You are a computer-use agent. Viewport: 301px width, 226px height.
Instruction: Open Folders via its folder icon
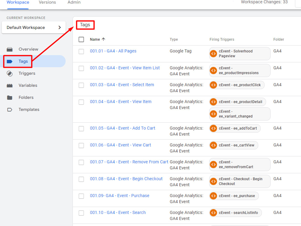tap(10, 98)
